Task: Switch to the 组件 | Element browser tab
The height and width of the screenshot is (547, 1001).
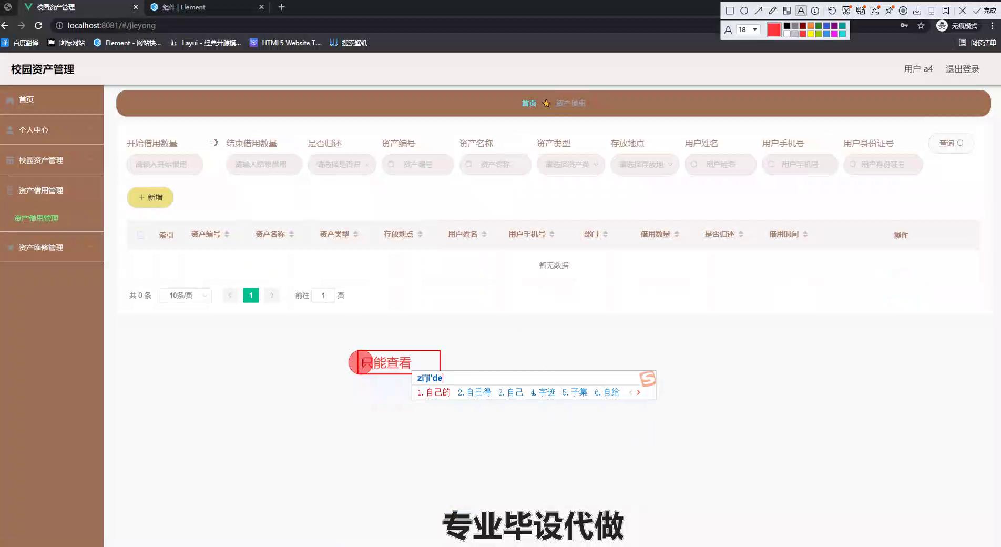Action: point(205,7)
